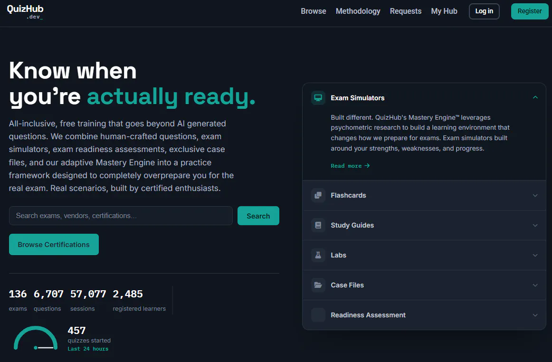Expand the Case Files section chevron
This screenshot has height=362, width=552.
535,285
